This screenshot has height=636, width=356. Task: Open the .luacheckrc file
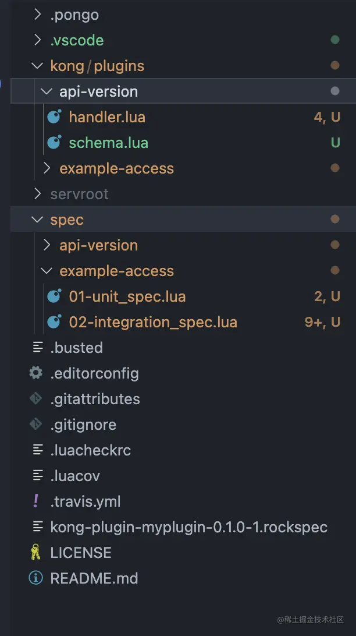pos(90,450)
